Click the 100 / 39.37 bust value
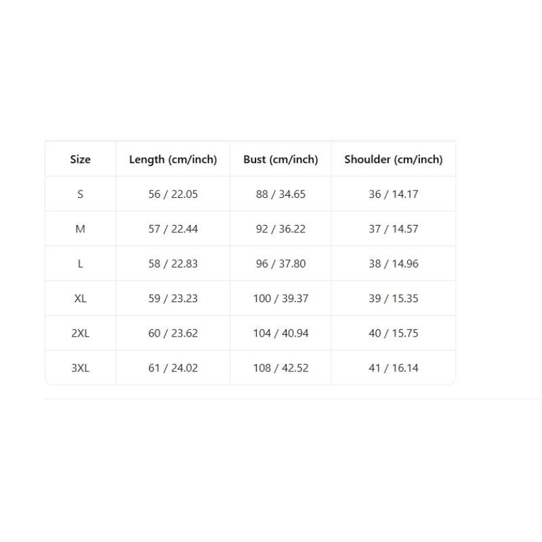 pyautogui.click(x=280, y=298)
